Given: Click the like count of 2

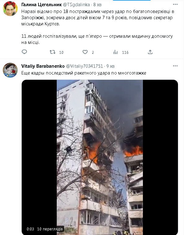Looking at the screenshot, I should (x=93, y=52).
